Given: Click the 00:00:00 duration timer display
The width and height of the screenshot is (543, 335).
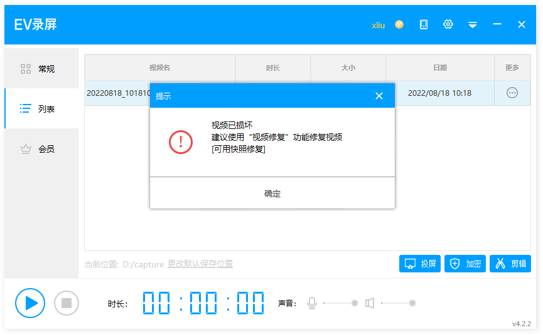Looking at the screenshot, I should [x=203, y=303].
